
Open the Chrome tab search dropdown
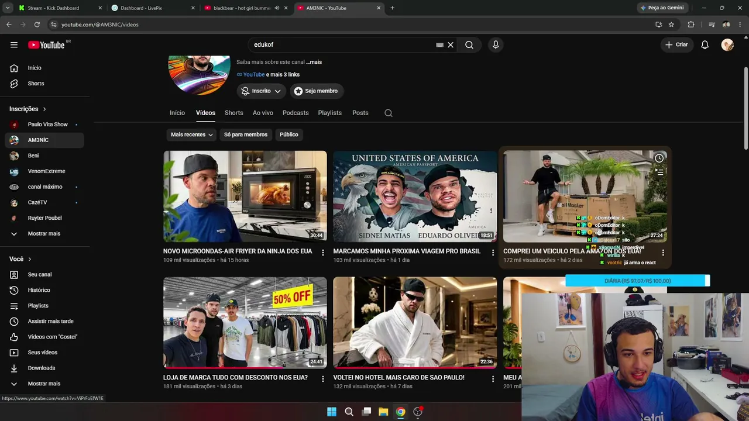pos(8,8)
